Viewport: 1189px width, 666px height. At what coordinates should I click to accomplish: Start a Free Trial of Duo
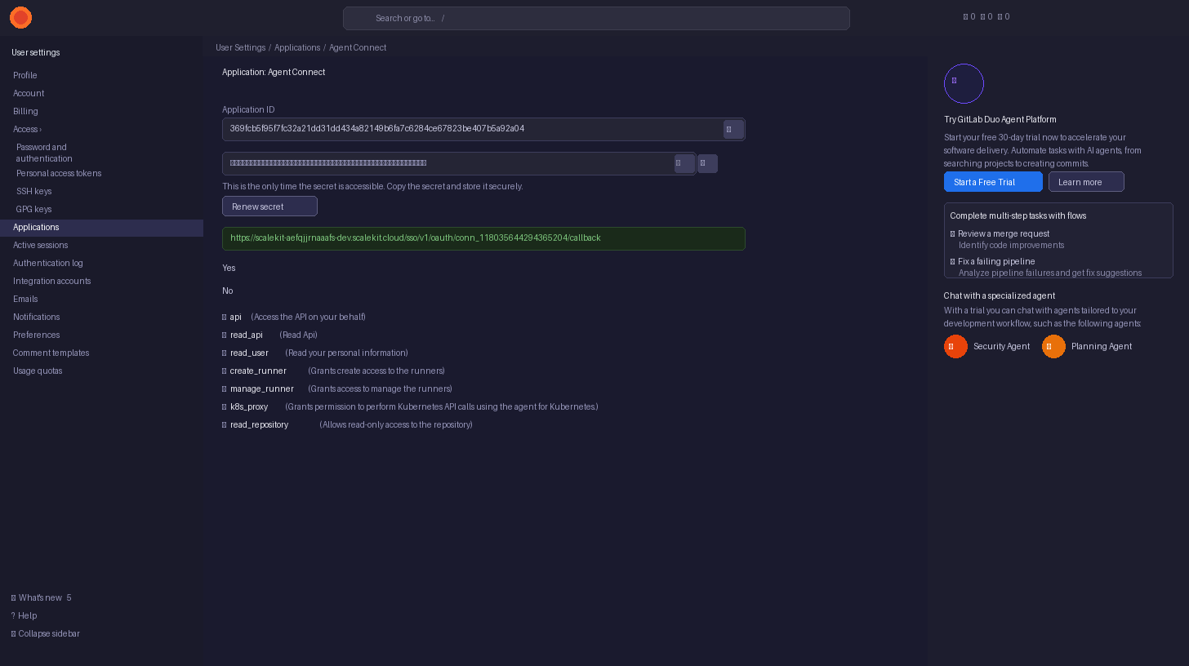pyautogui.click(x=993, y=182)
